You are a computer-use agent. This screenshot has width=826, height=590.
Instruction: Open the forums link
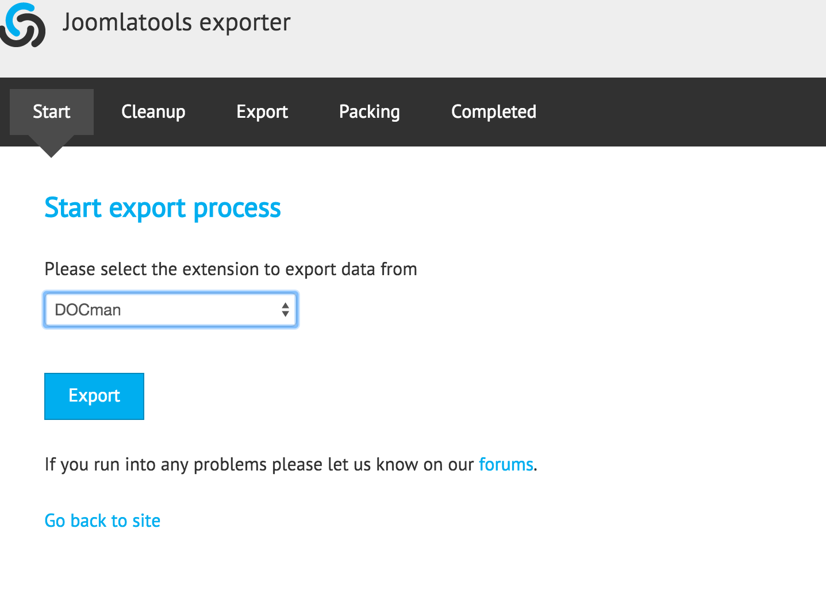tap(506, 464)
